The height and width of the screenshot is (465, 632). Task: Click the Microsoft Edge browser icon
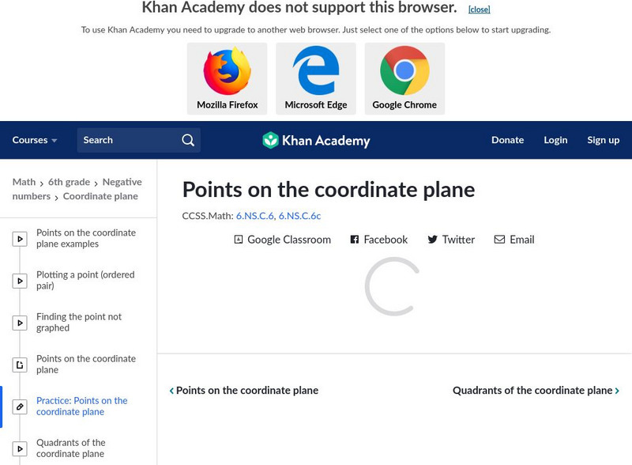tap(316, 71)
